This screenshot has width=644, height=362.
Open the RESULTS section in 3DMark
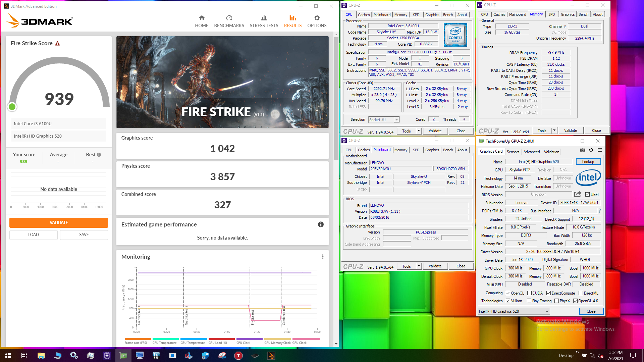point(293,21)
